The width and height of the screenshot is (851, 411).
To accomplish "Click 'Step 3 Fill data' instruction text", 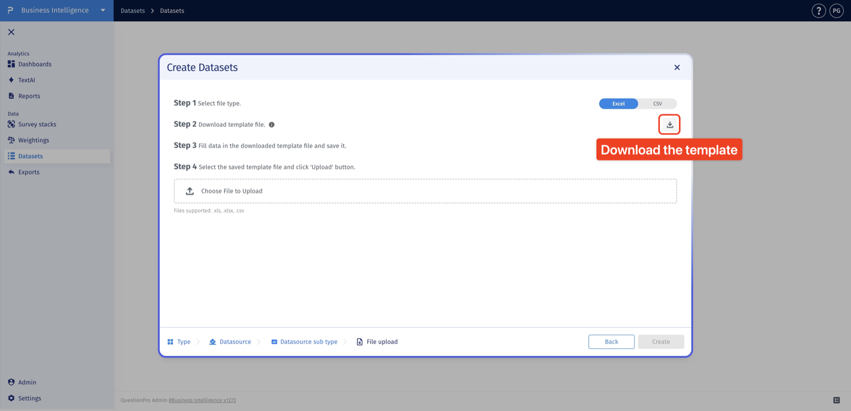I will pyautogui.click(x=260, y=145).
